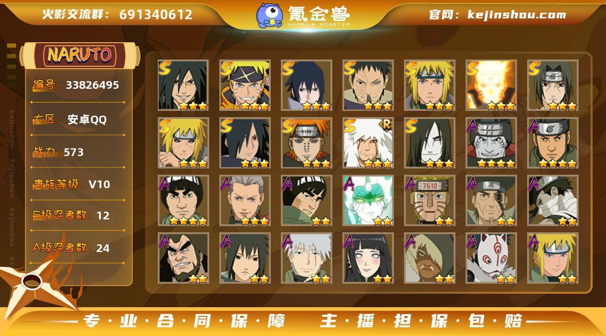The width and height of the screenshot is (606, 336).
Task: Click the A级忍者数 24 entry
Action: (71, 248)
